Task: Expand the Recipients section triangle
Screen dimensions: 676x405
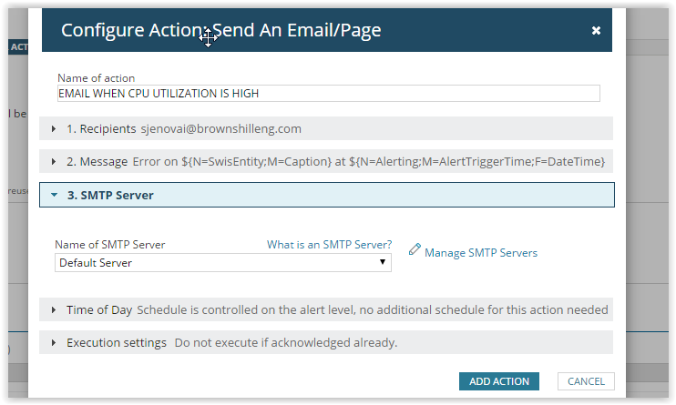Action: 54,129
